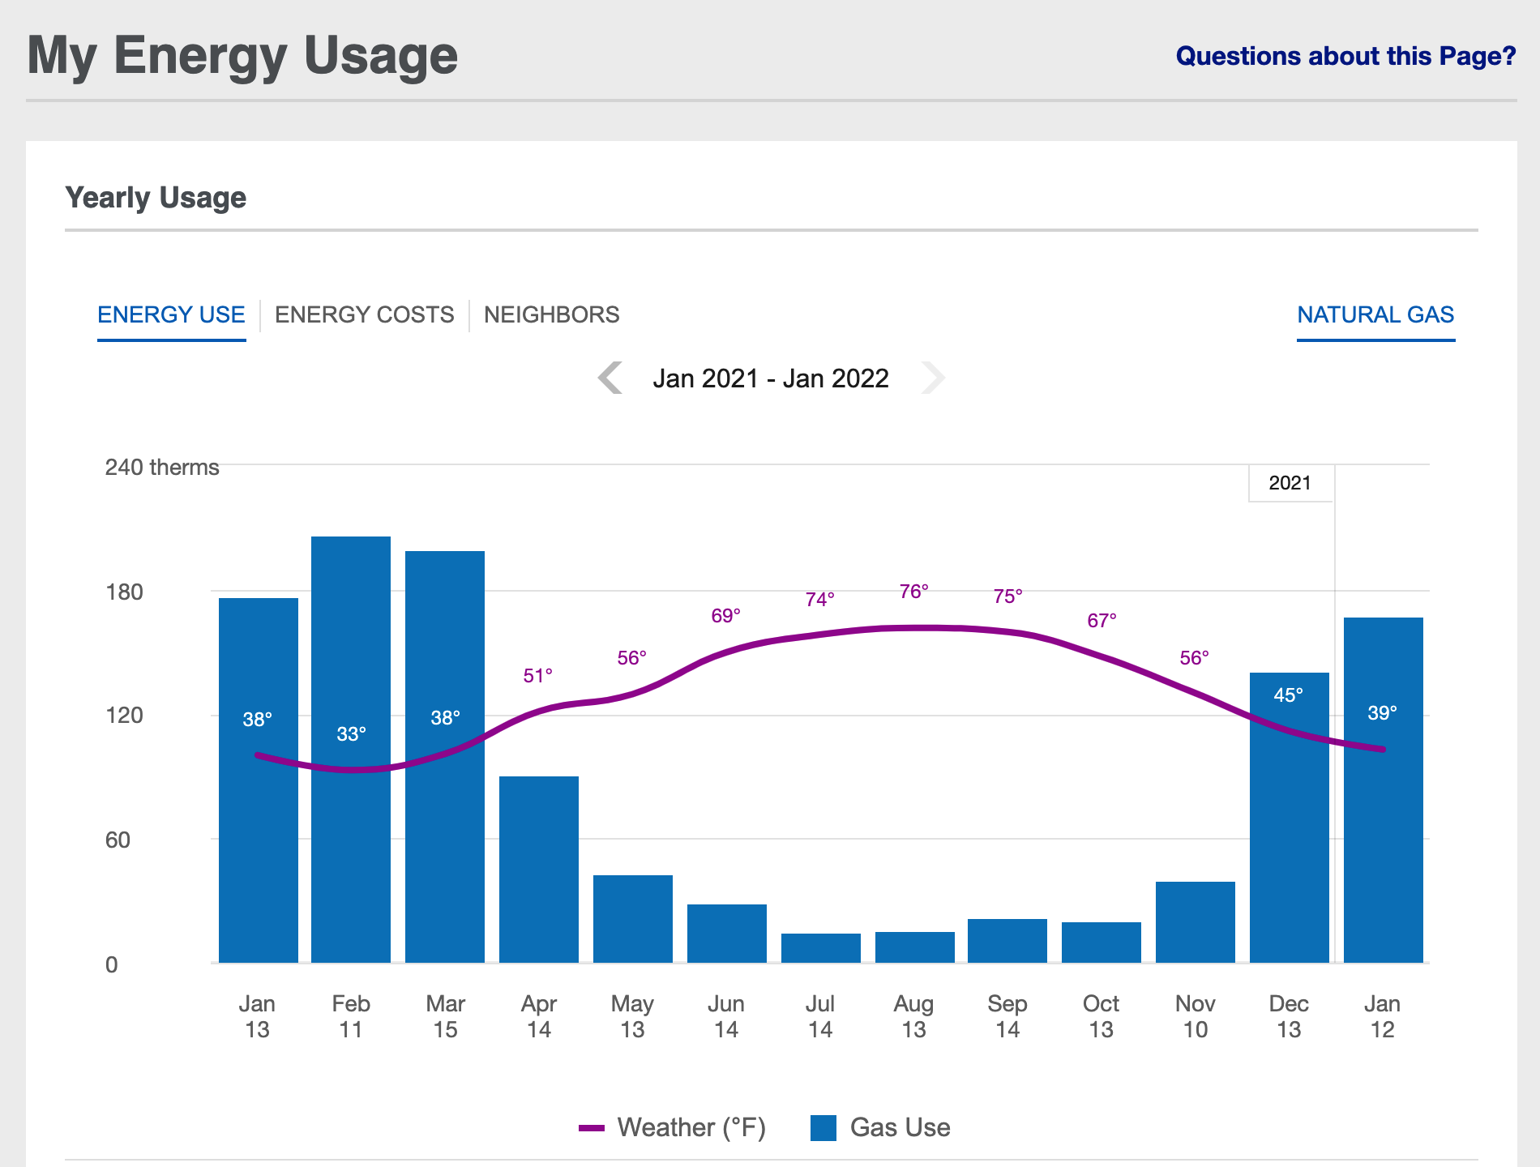Image resolution: width=1540 pixels, height=1167 pixels.
Task: Toggle the Gas Use legend swatch
Action: [x=823, y=1128]
